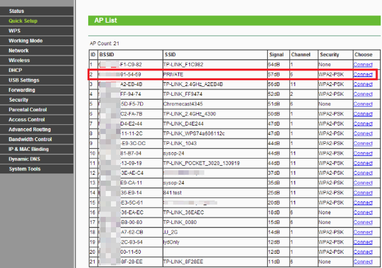The height and width of the screenshot is (268, 382).
Task: Connect to 841 test network
Action: click(363, 193)
